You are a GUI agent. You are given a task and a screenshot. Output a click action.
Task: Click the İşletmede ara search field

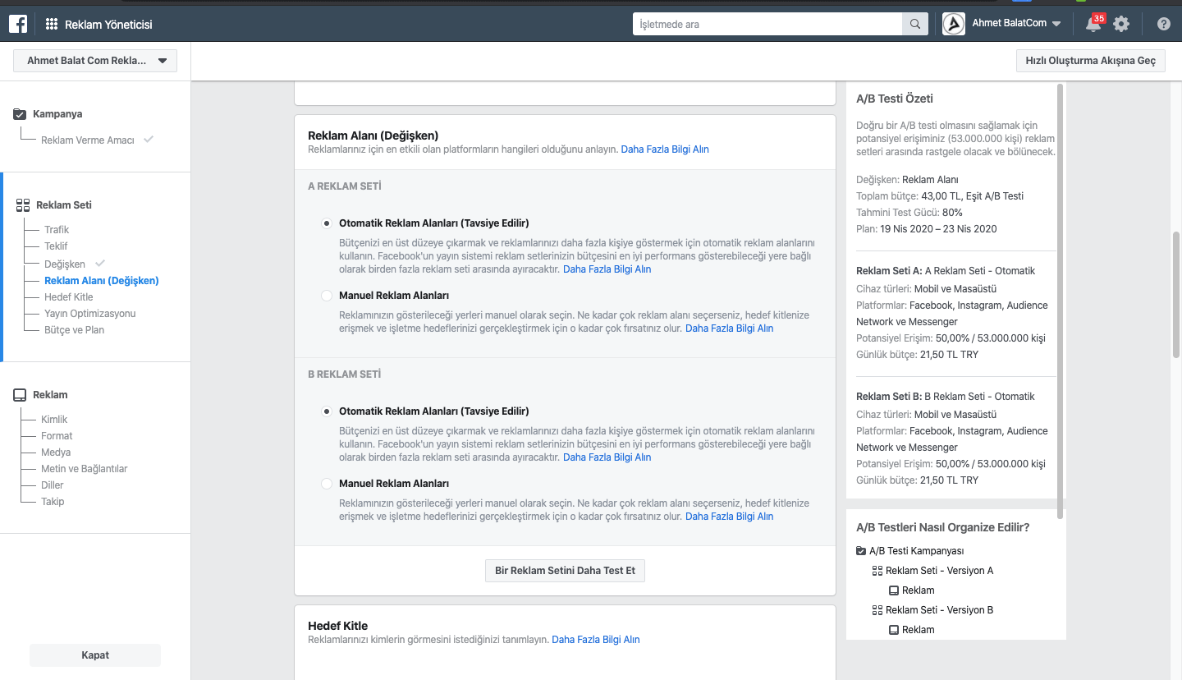767,24
